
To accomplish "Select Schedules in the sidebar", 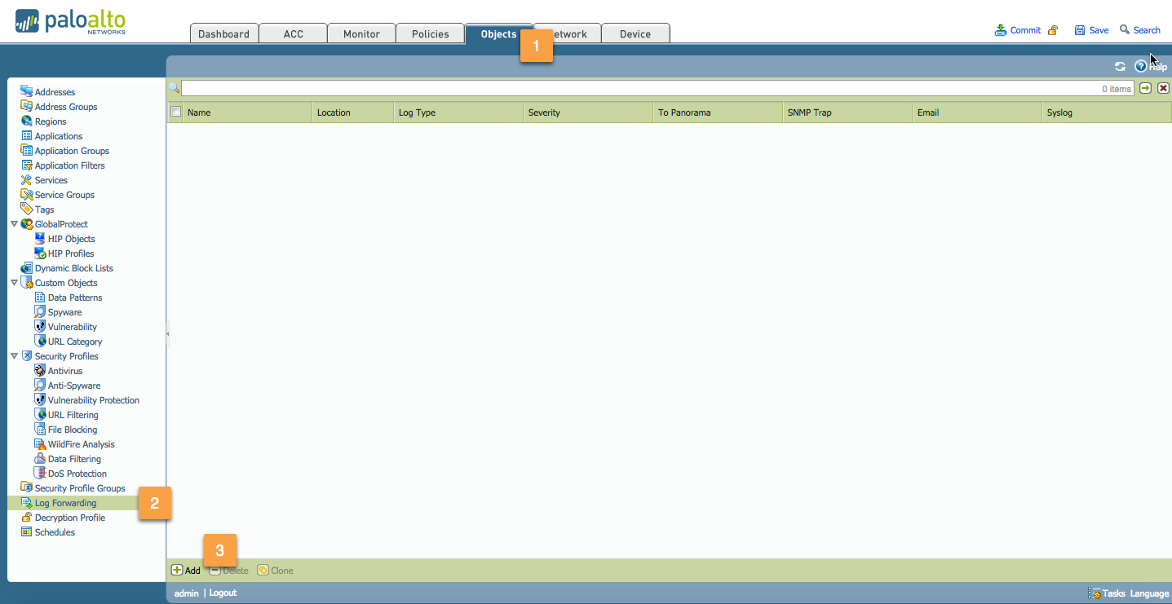I will [x=54, y=531].
